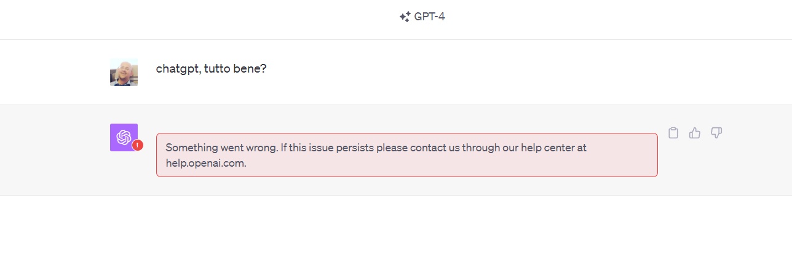Open the user profile photo
This screenshot has width=792, height=278.
[124, 72]
